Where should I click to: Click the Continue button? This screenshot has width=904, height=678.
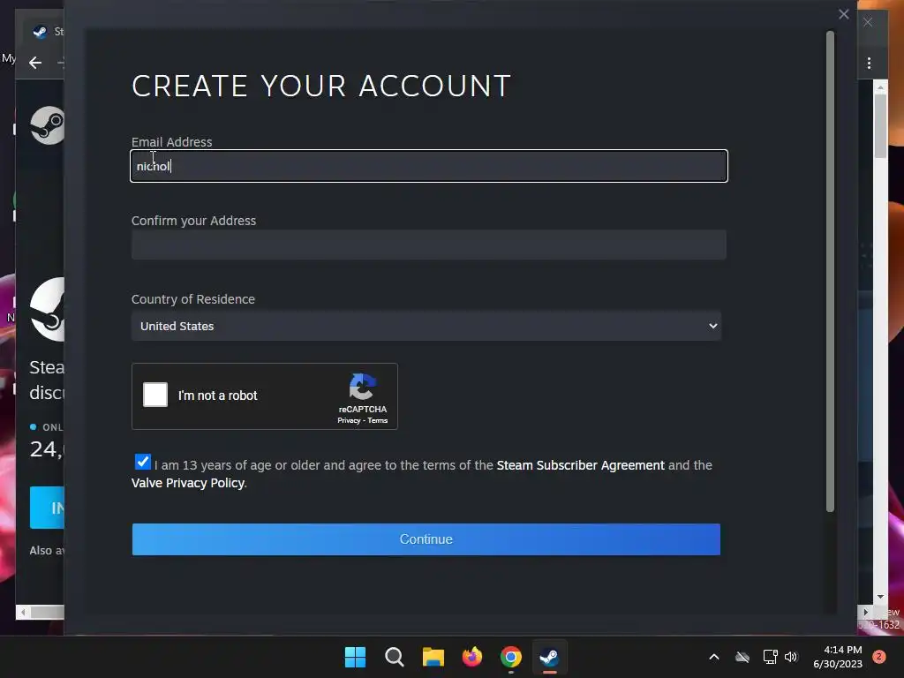point(426,539)
